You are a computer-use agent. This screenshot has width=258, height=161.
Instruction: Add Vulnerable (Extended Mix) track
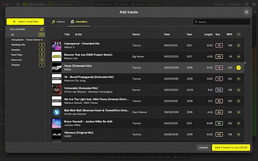tap(238, 90)
